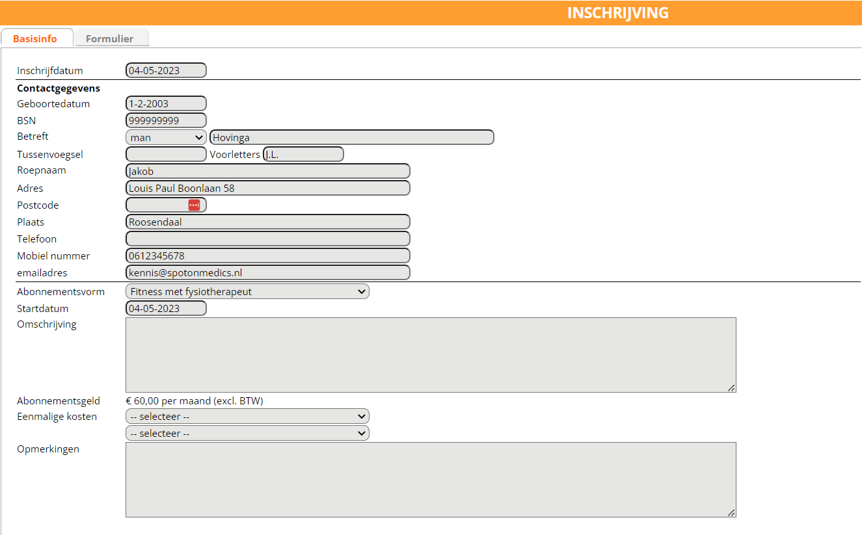862x535 pixels.
Task: Grab the Opmerkingen textarea resize handle
Action: [731, 512]
